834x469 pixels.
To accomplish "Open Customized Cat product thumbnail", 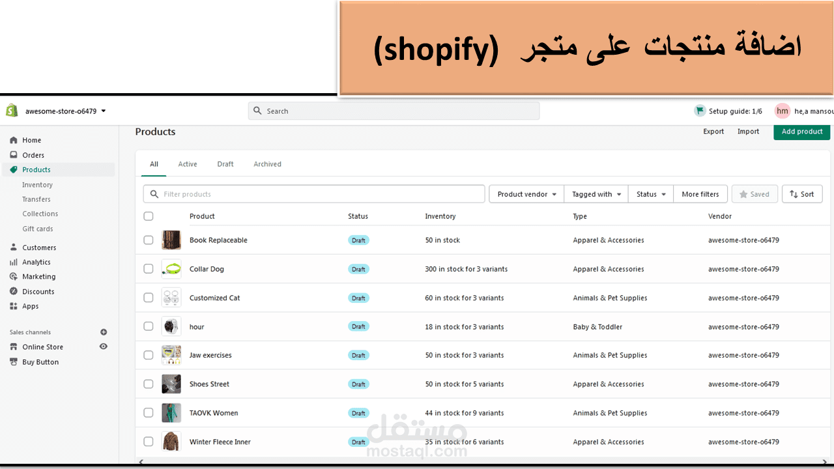I will click(171, 298).
